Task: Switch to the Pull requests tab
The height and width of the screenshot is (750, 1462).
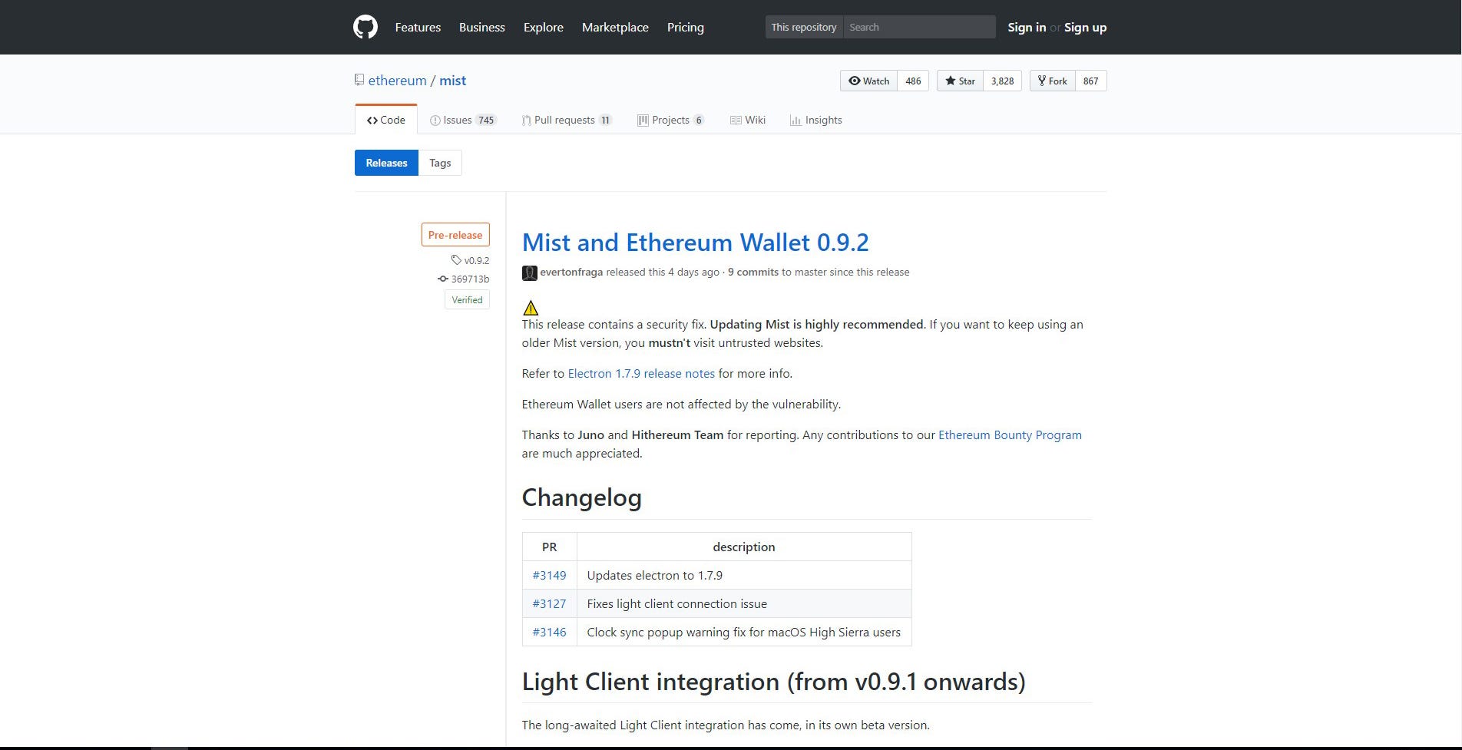Action: click(566, 120)
